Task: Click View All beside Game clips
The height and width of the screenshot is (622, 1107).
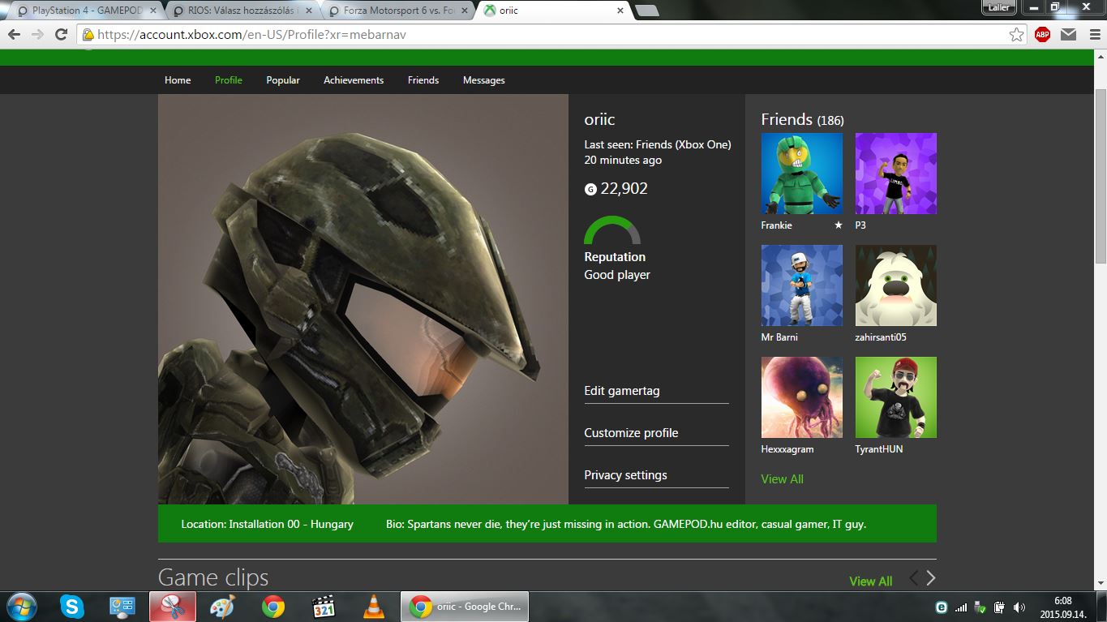Action: pyautogui.click(x=870, y=581)
